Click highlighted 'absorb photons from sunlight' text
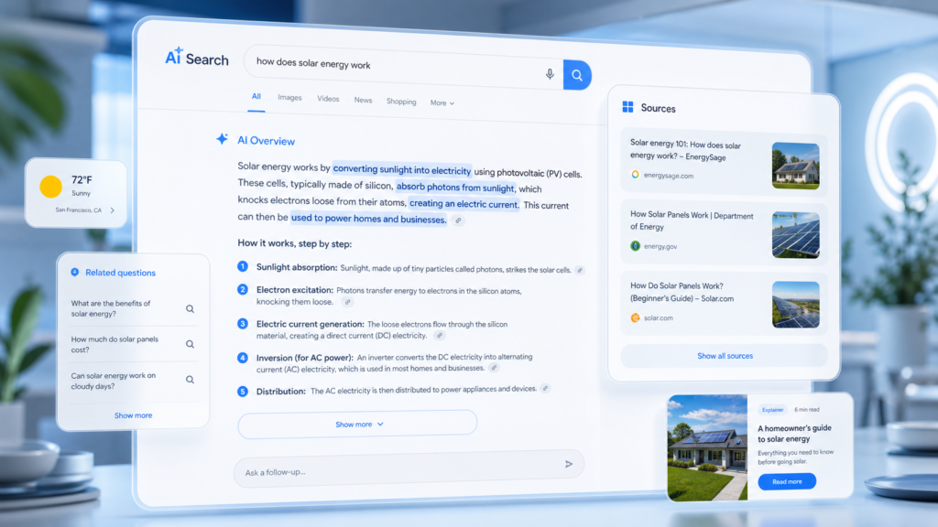Viewport: 938px width, 527px height. pyautogui.click(x=455, y=187)
